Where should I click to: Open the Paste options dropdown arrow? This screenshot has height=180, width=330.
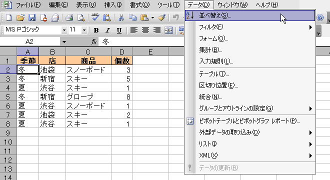pyautogui.click(x=152, y=17)
